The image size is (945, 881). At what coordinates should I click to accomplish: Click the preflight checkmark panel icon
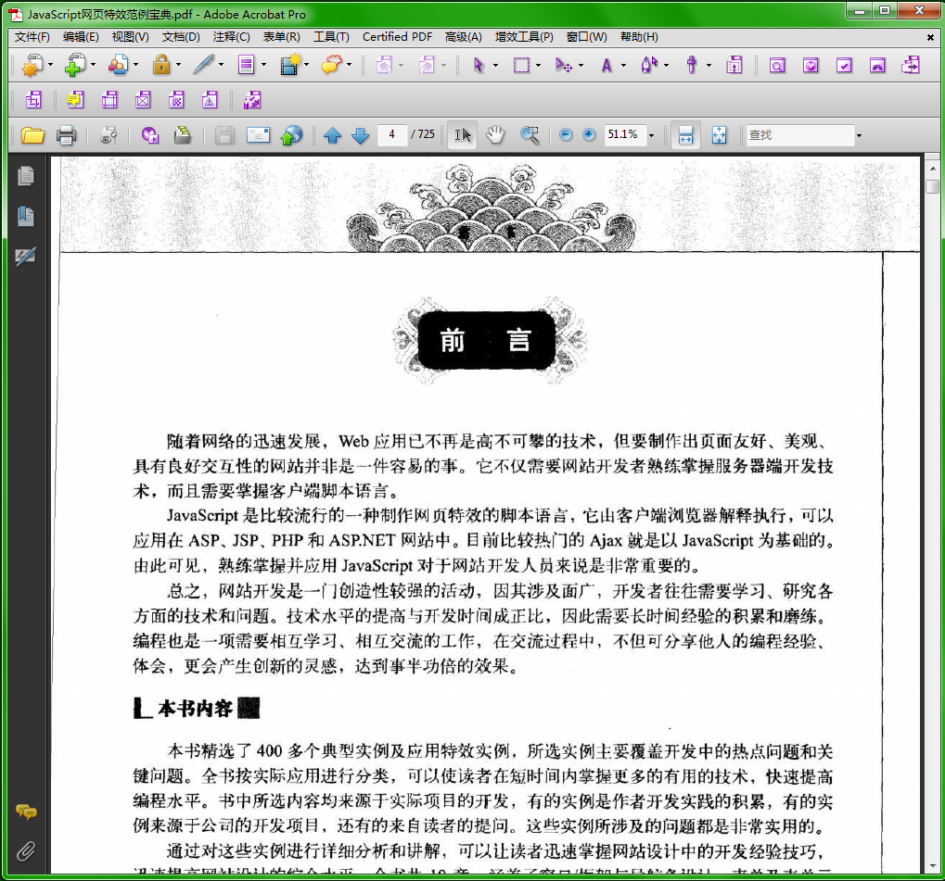(x=844, y=65)
